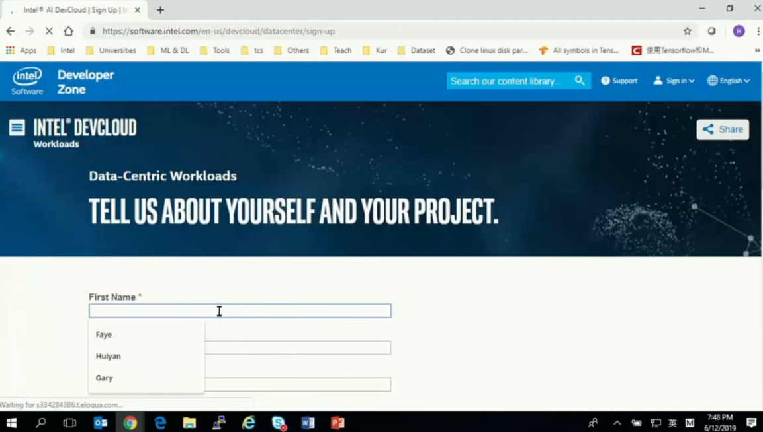This screenshot has height=432, width=763.
Task: Open Developer Zone home link
Action: pos(85,82)
